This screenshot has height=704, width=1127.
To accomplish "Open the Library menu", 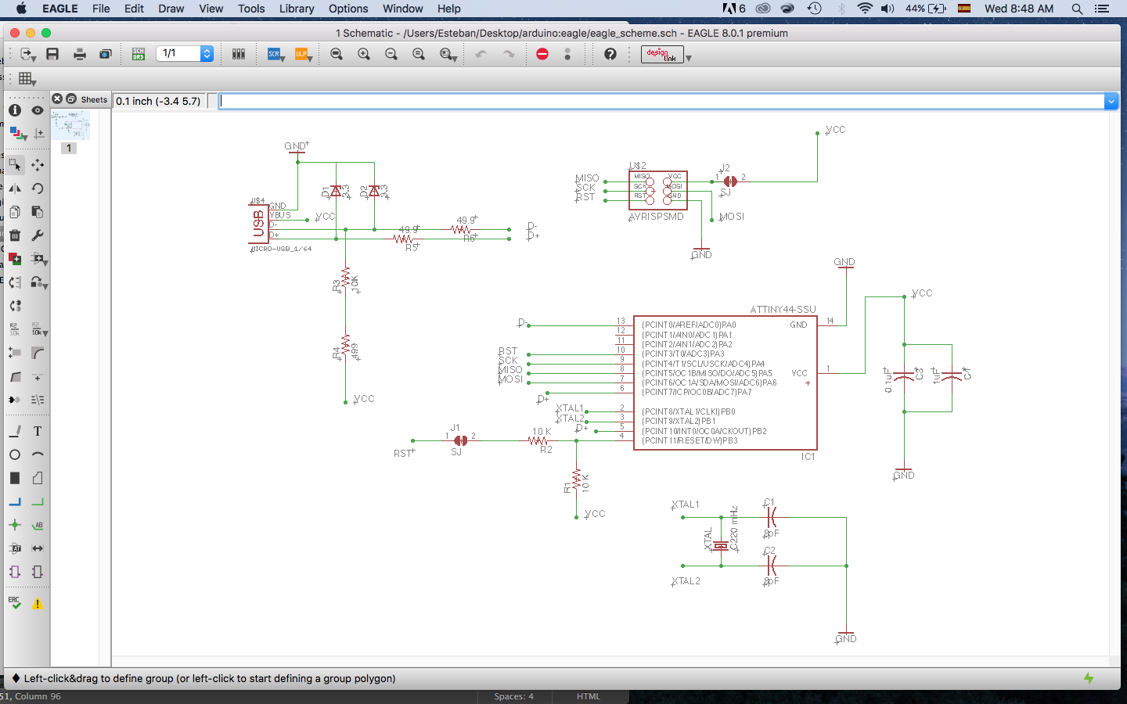I will pos(297,9).
